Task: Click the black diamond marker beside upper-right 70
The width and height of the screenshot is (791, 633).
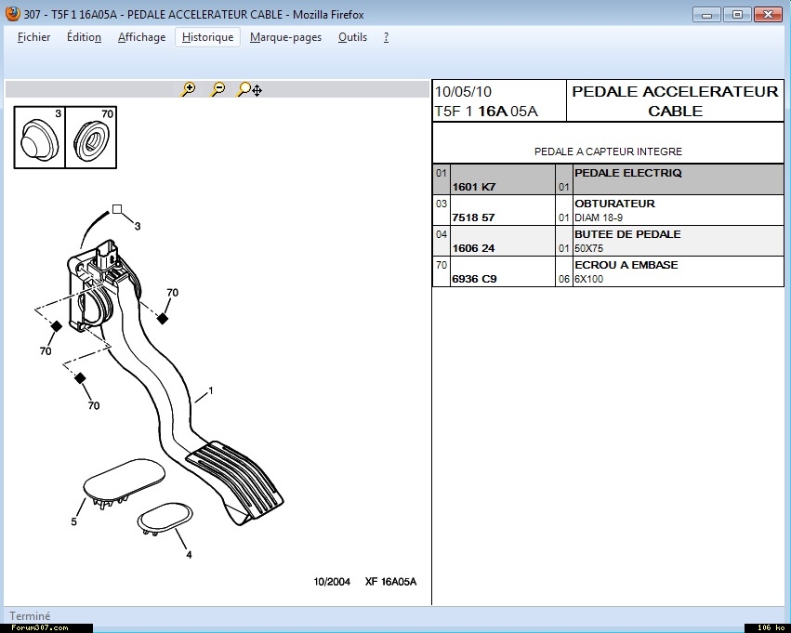Action: point(162,318)
